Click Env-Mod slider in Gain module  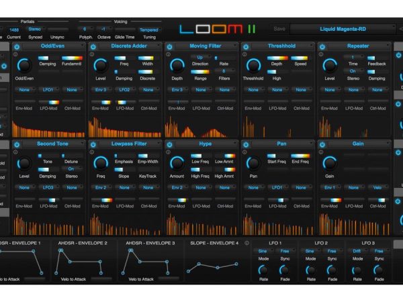coord(330,200)
